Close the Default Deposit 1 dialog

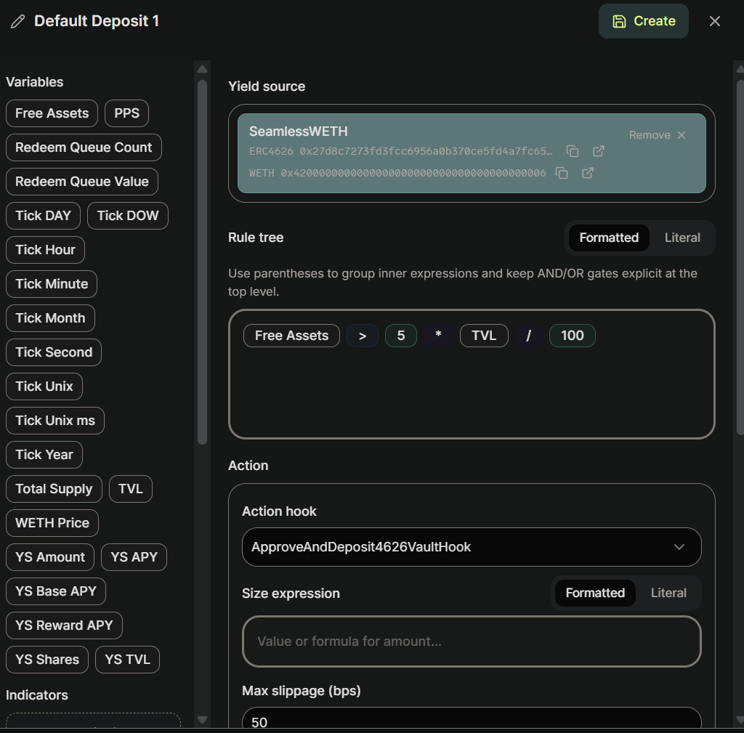[715, 21]
